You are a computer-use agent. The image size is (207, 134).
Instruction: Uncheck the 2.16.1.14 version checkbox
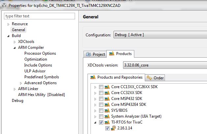click(x=107, y=128)
